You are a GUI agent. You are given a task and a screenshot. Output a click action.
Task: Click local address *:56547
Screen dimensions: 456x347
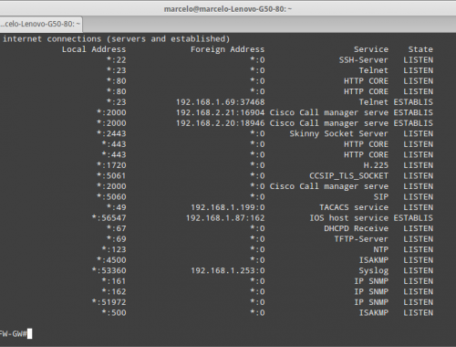(109, 218)
